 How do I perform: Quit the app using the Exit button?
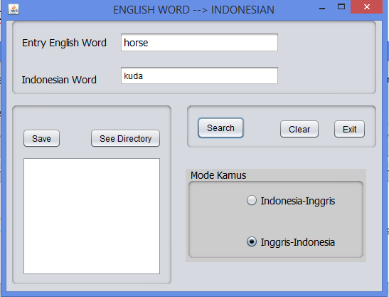click(349, 129)
